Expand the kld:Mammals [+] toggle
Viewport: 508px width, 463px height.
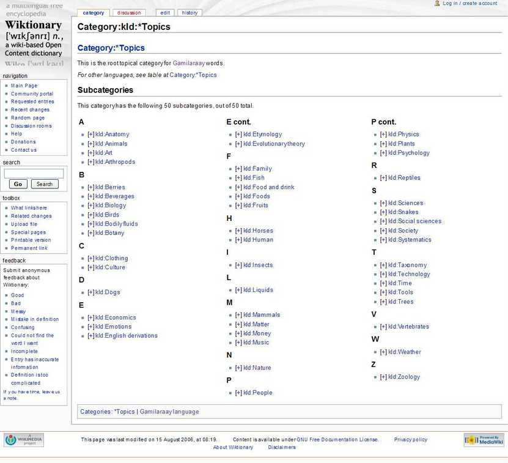238,315
